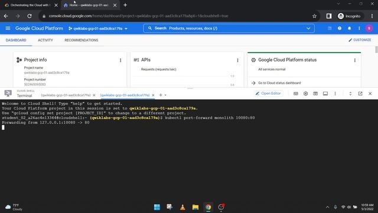
Task: Toggle Cloud Shell maximize/restore arrows
Action: (350, 93)
